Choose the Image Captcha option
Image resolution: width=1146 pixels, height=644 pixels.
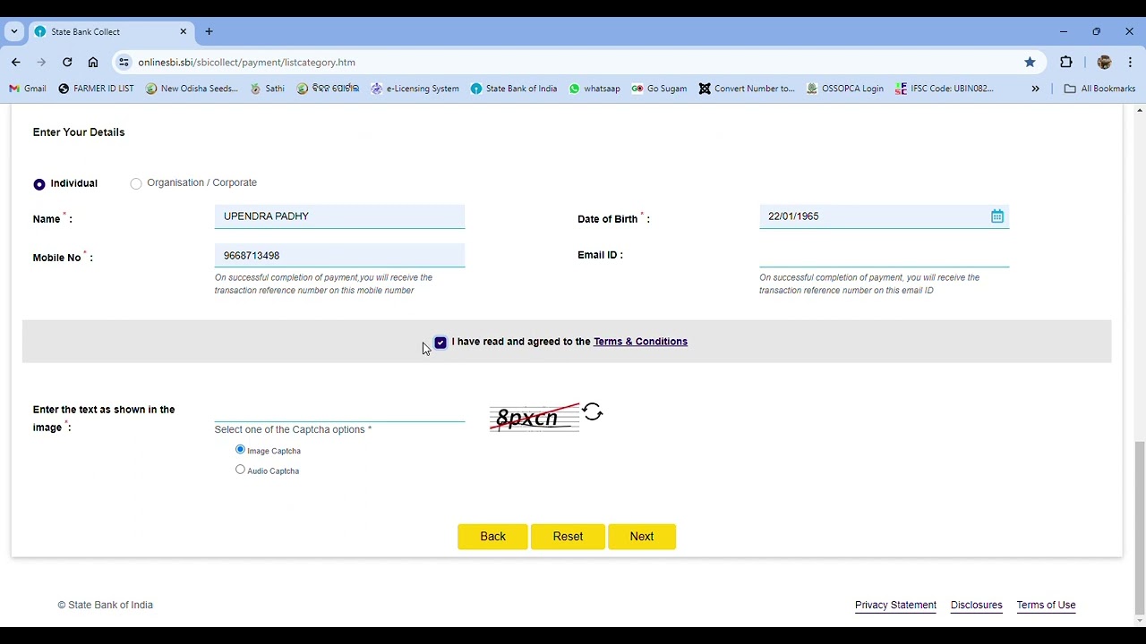[x=240, y=449]
